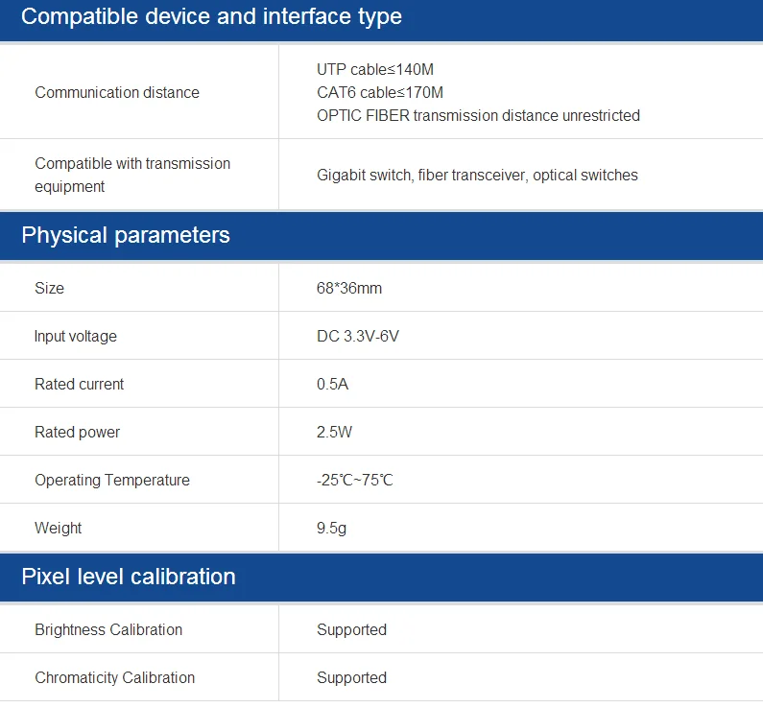Select the 68*36mm size value
Screen dimensions: 763x708
click(x=349, y=289)
